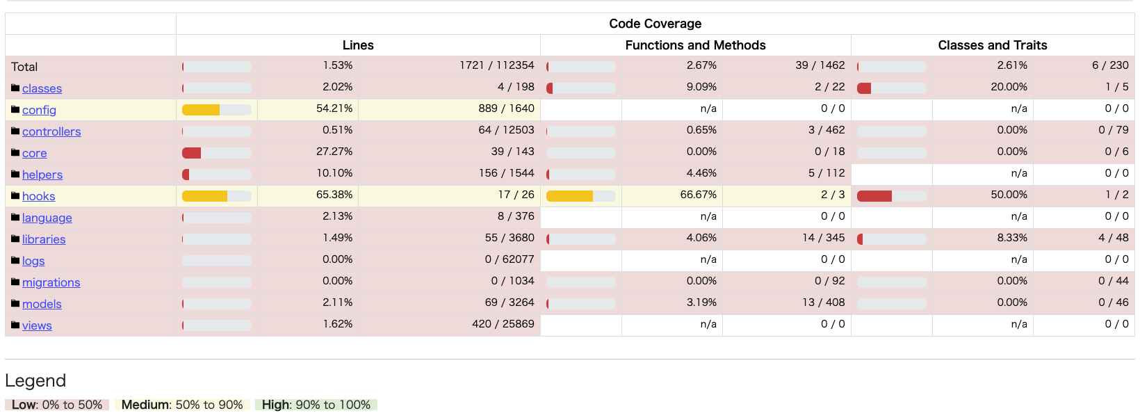Click the 54.21% config percentage

point(334,108)
